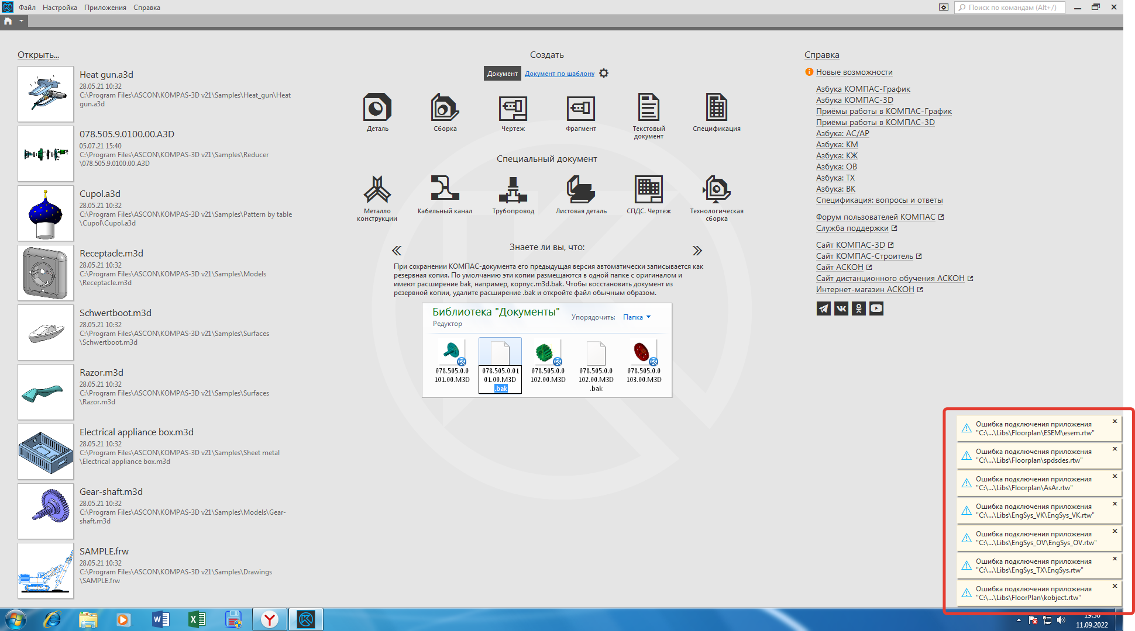Open Новые возможности help link
This screenshot has height=631, width=1135.
pyautogui.click(x=854, y=72)
